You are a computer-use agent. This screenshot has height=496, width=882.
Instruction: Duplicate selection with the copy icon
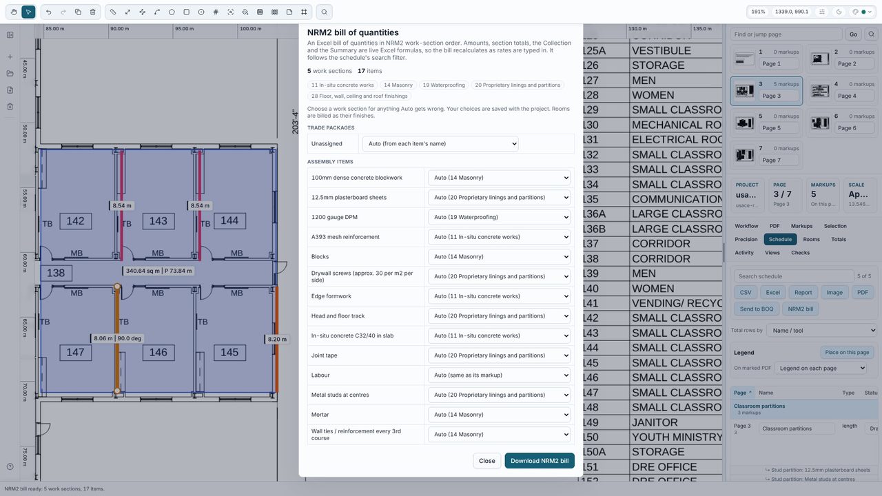[x=78, y=12]
